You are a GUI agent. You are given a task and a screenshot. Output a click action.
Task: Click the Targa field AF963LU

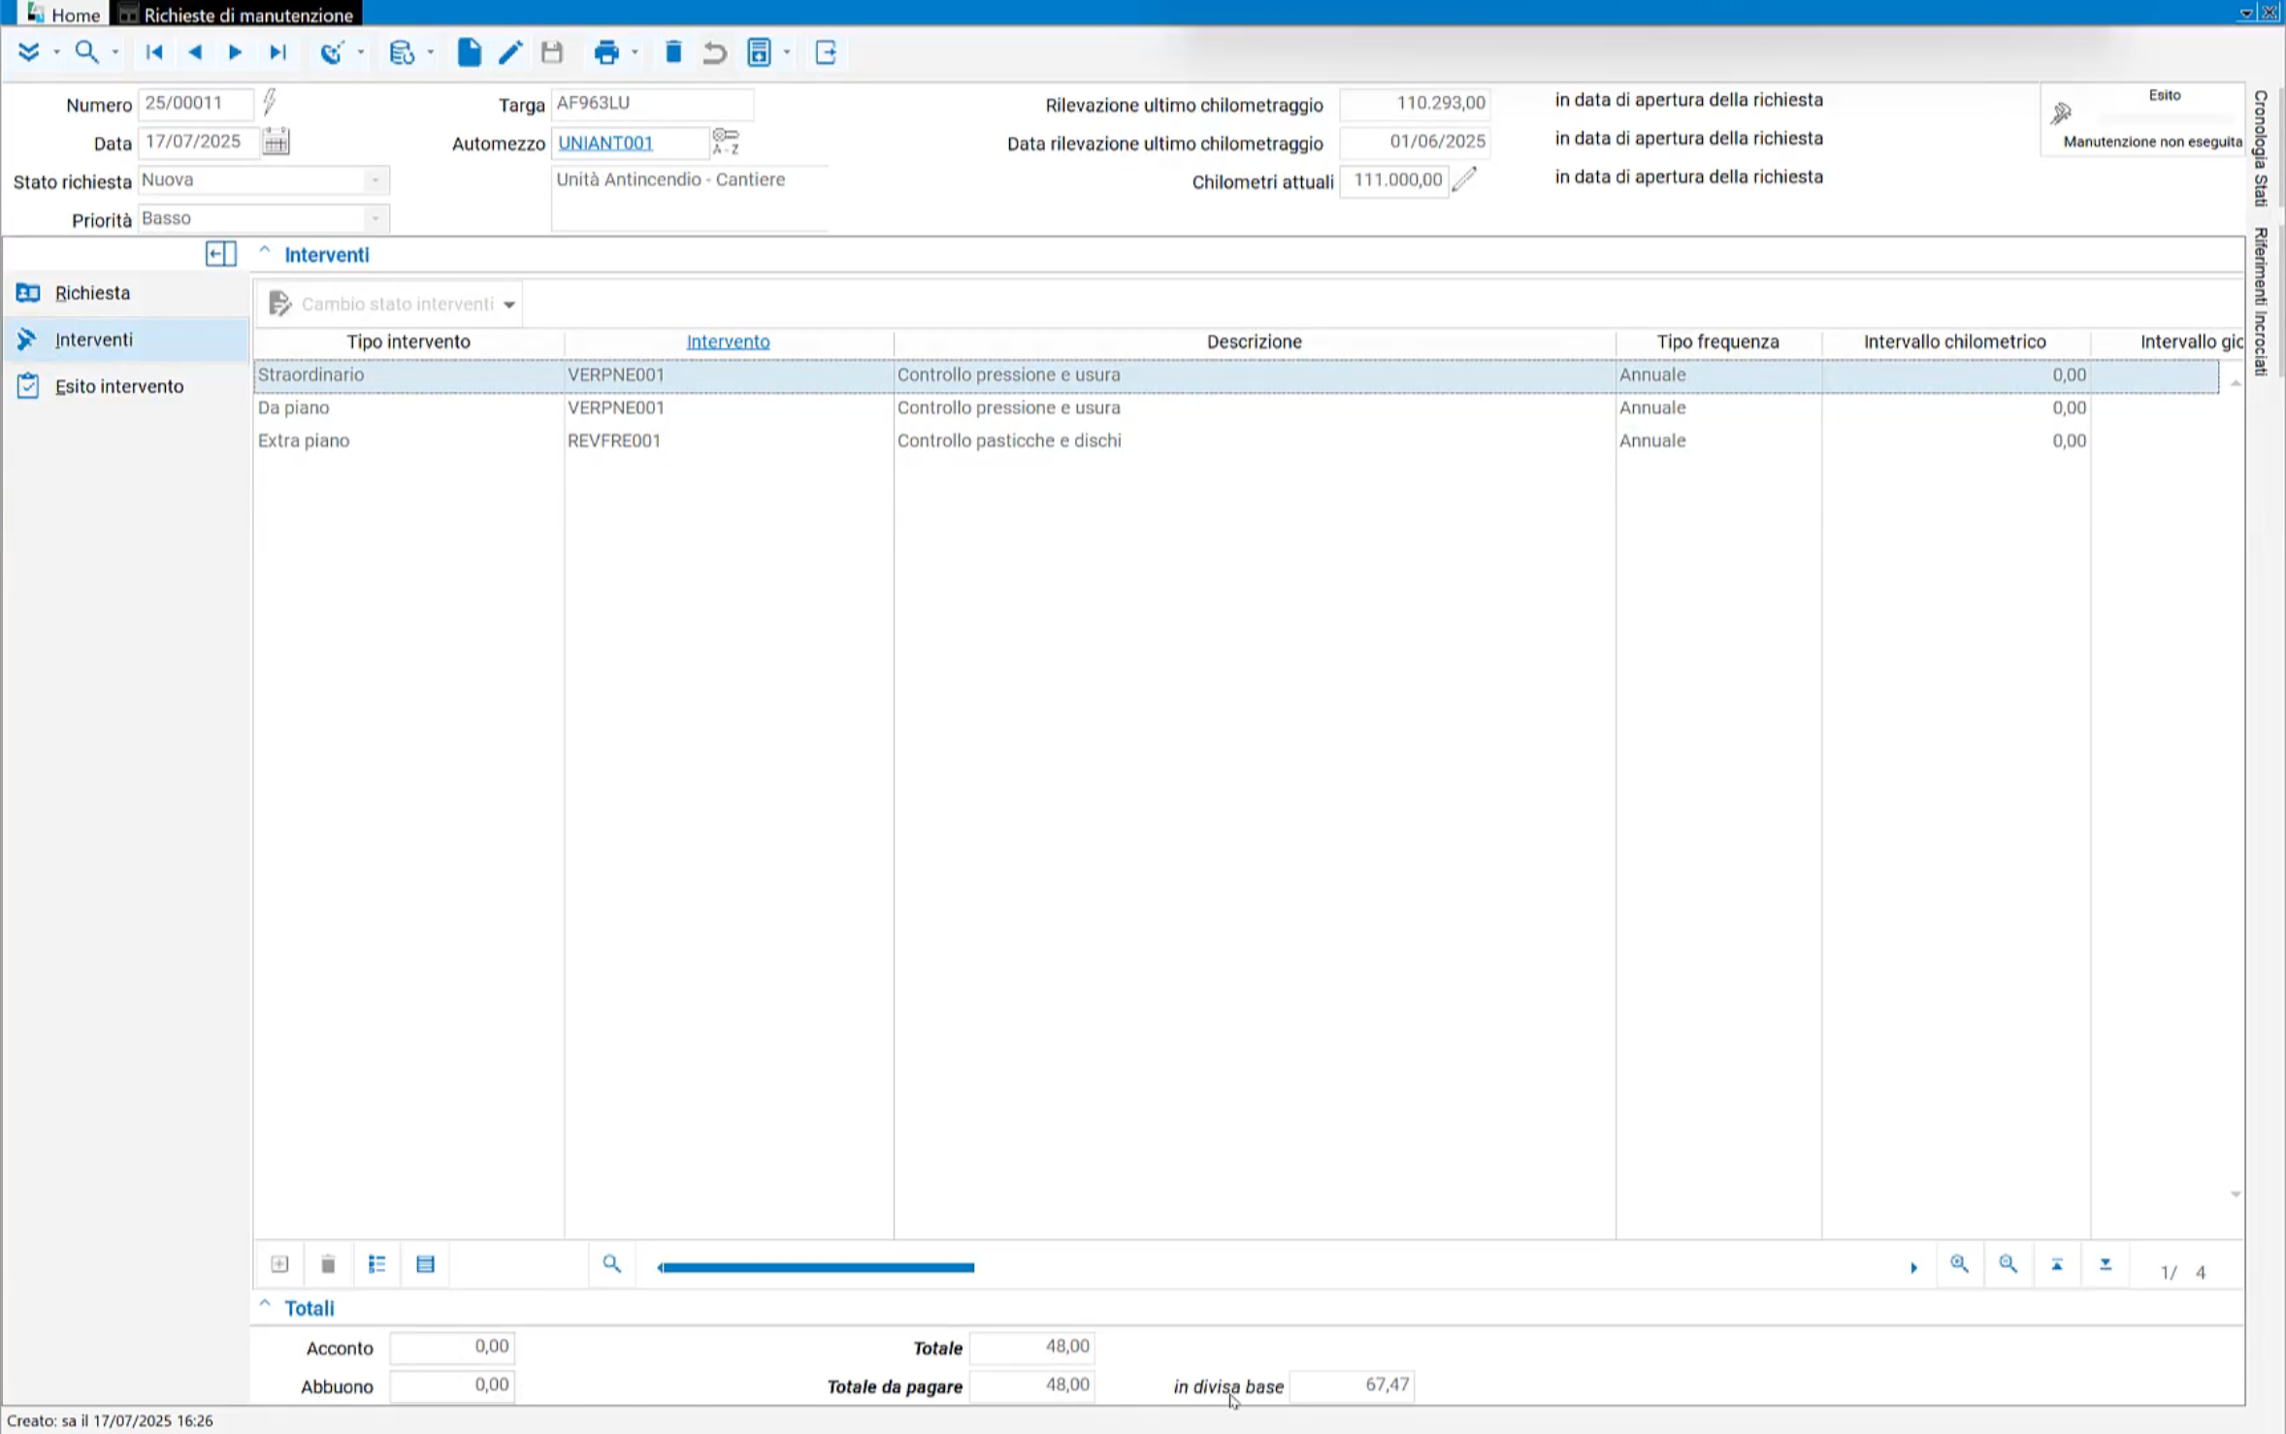652,103
